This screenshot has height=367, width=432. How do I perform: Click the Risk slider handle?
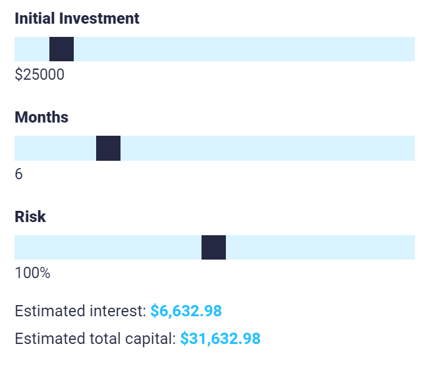point(213,247)
